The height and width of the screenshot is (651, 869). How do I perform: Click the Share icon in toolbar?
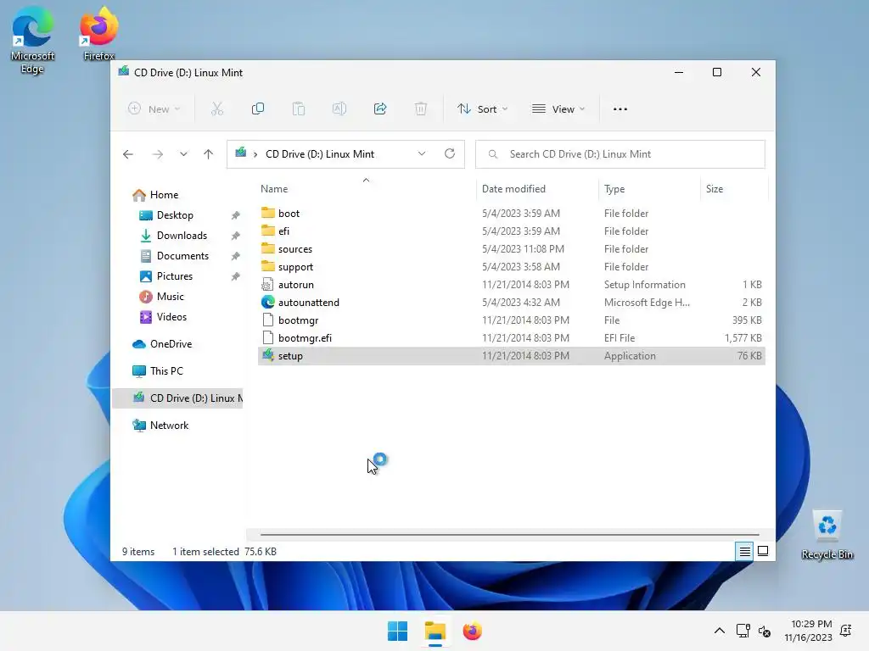380,109
